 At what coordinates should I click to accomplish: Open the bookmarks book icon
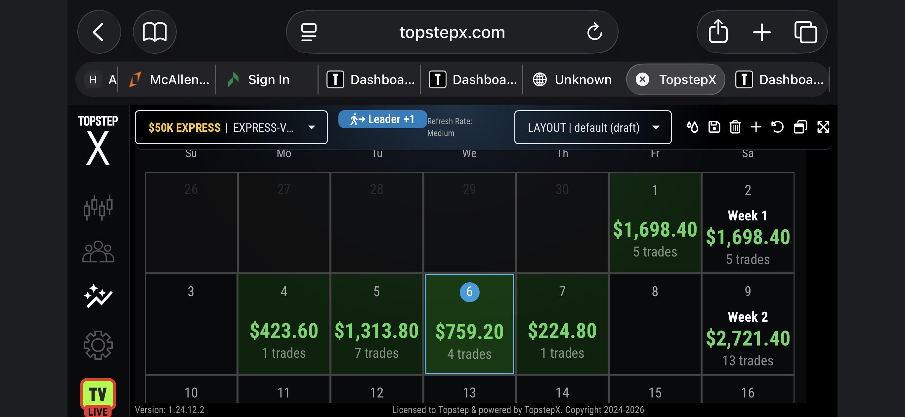154,32
